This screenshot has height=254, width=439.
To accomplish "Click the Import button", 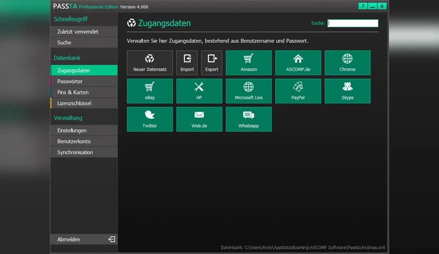I will 187,63.
